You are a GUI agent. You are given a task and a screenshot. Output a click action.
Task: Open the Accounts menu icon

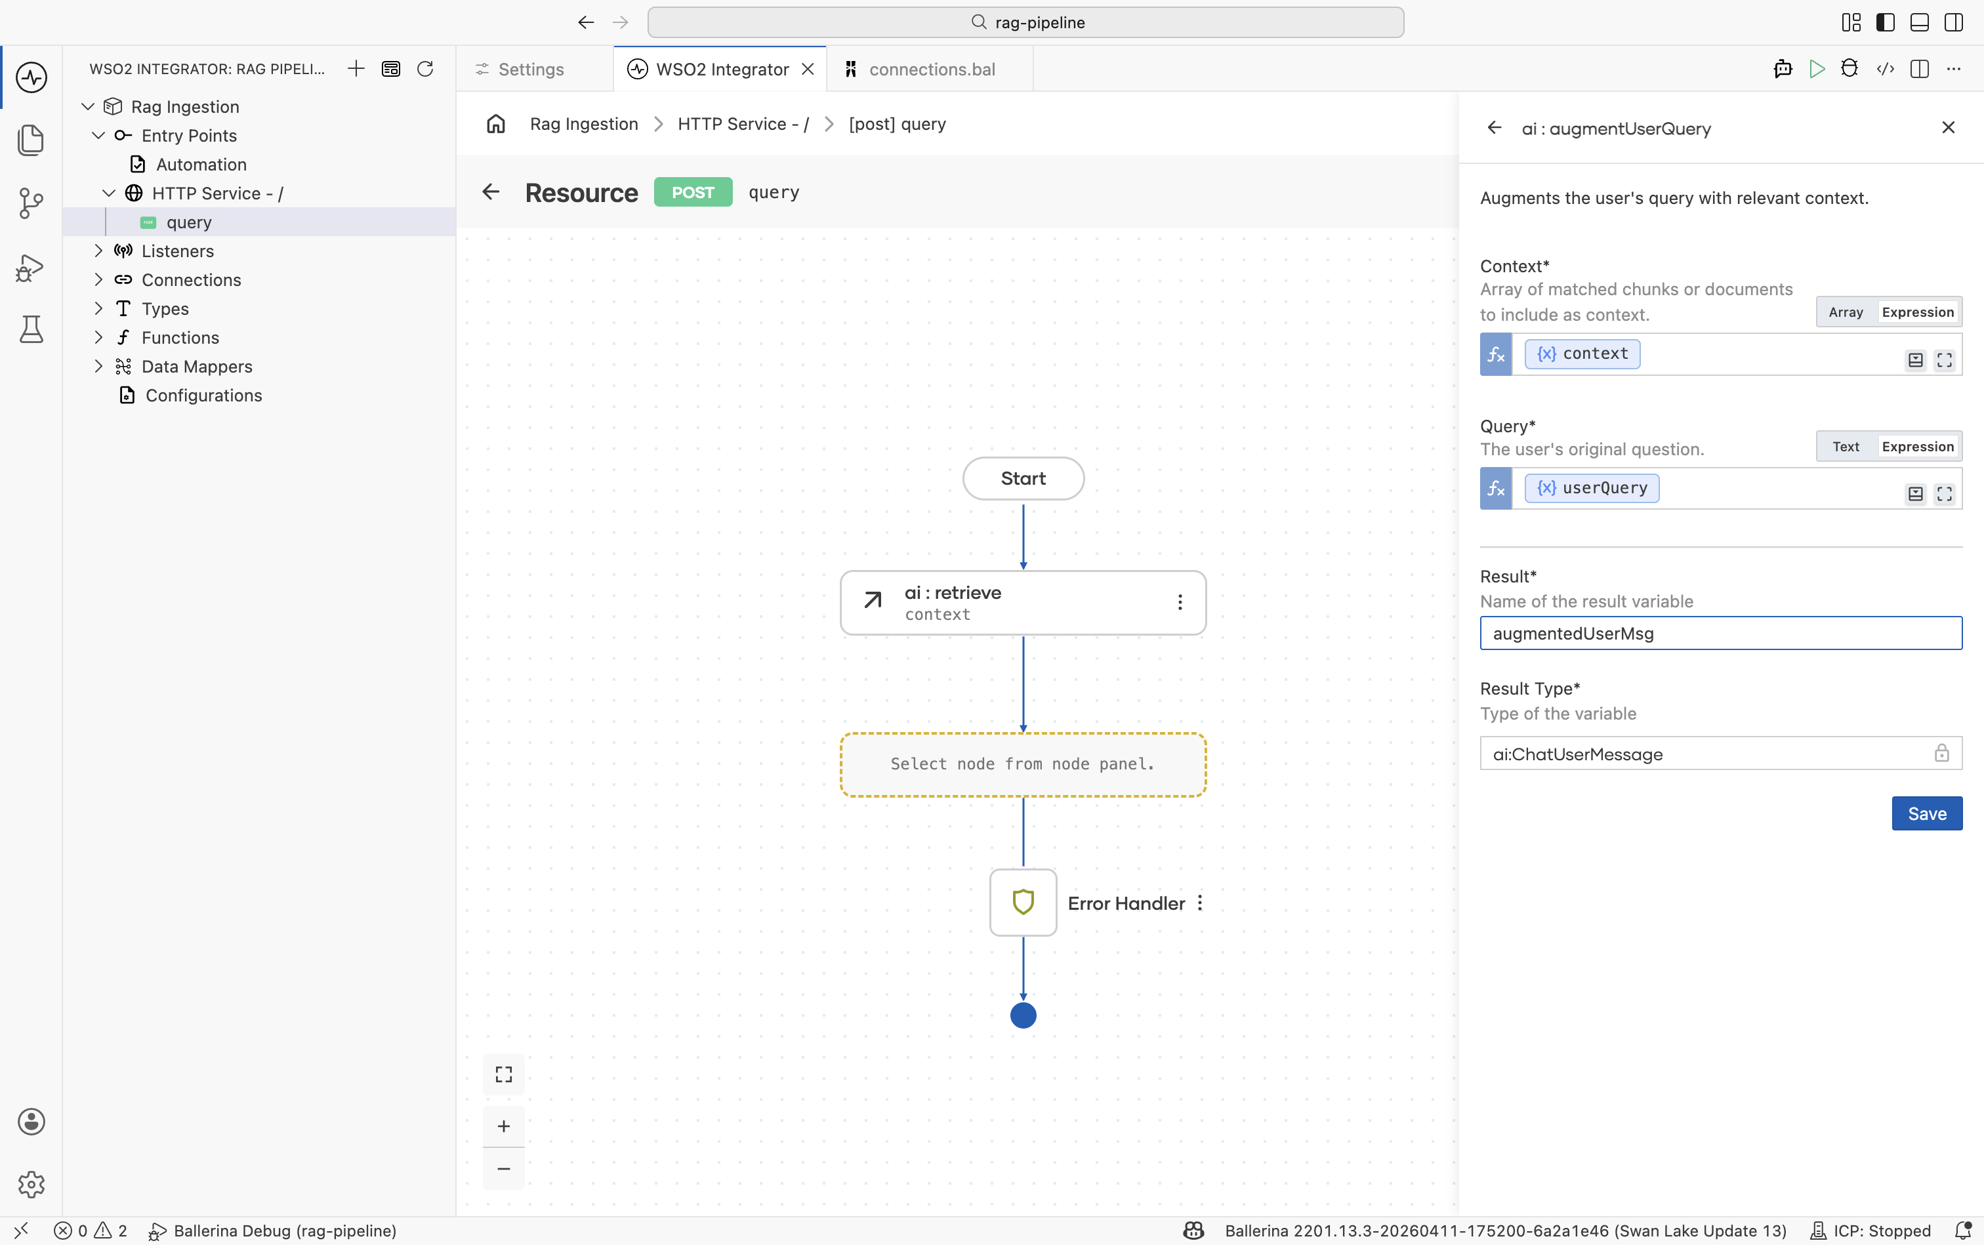(31, 1122)
